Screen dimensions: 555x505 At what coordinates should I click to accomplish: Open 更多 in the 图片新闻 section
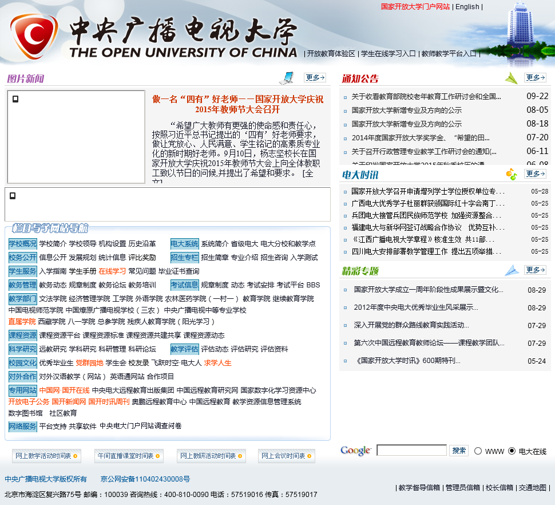coord(315,77)
